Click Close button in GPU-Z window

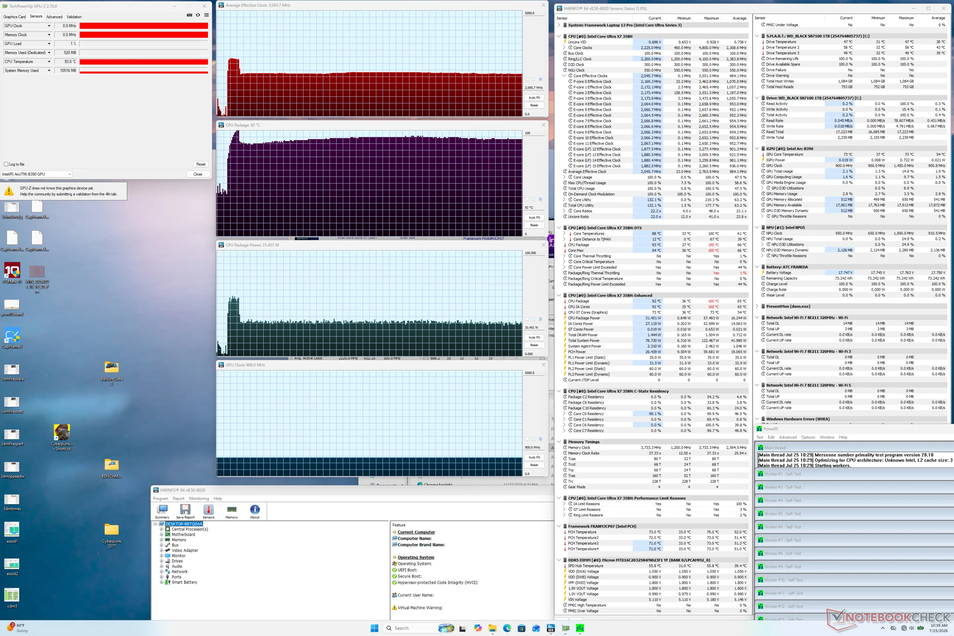point(198,174)
